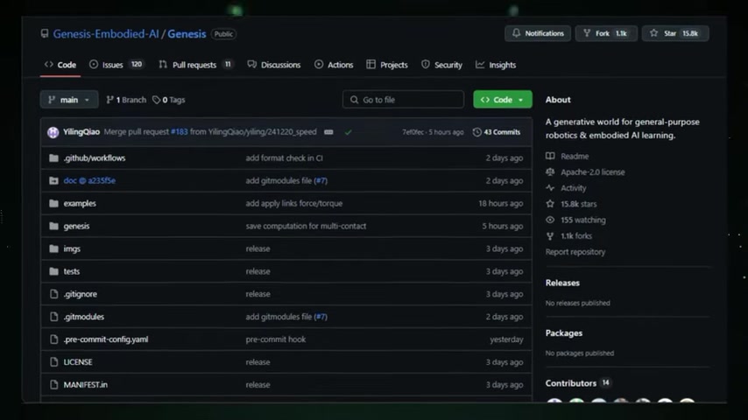The width and height of the screenshot is (748, 420).
Task: Open the .gitmodules file
Action: click(84, 317)
